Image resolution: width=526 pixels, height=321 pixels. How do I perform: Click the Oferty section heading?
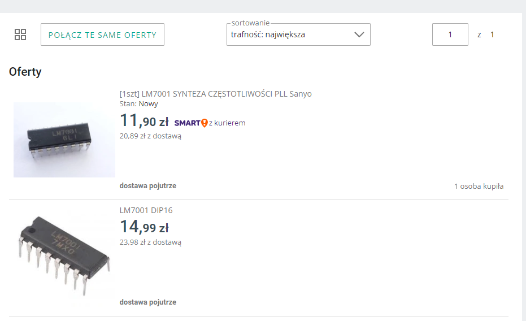tap(25, 72)
